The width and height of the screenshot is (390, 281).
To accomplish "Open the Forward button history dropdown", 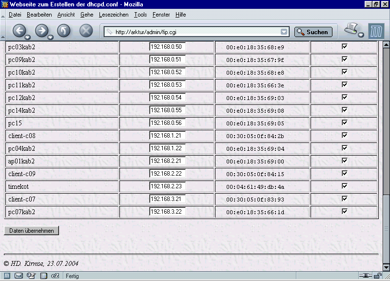I will click(x=50, y=38).
